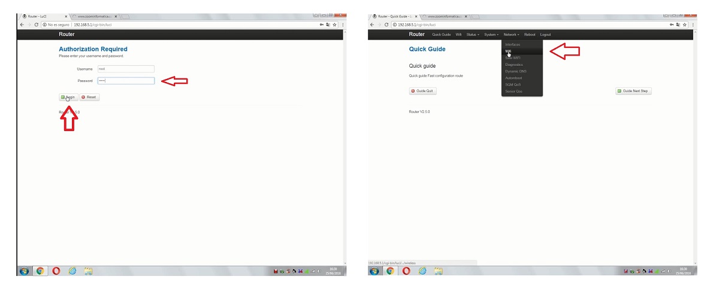Reload the Router - Quick Guide page
Image resolution: width=719 pixels, height=295 pixels.
click(386, 25)
